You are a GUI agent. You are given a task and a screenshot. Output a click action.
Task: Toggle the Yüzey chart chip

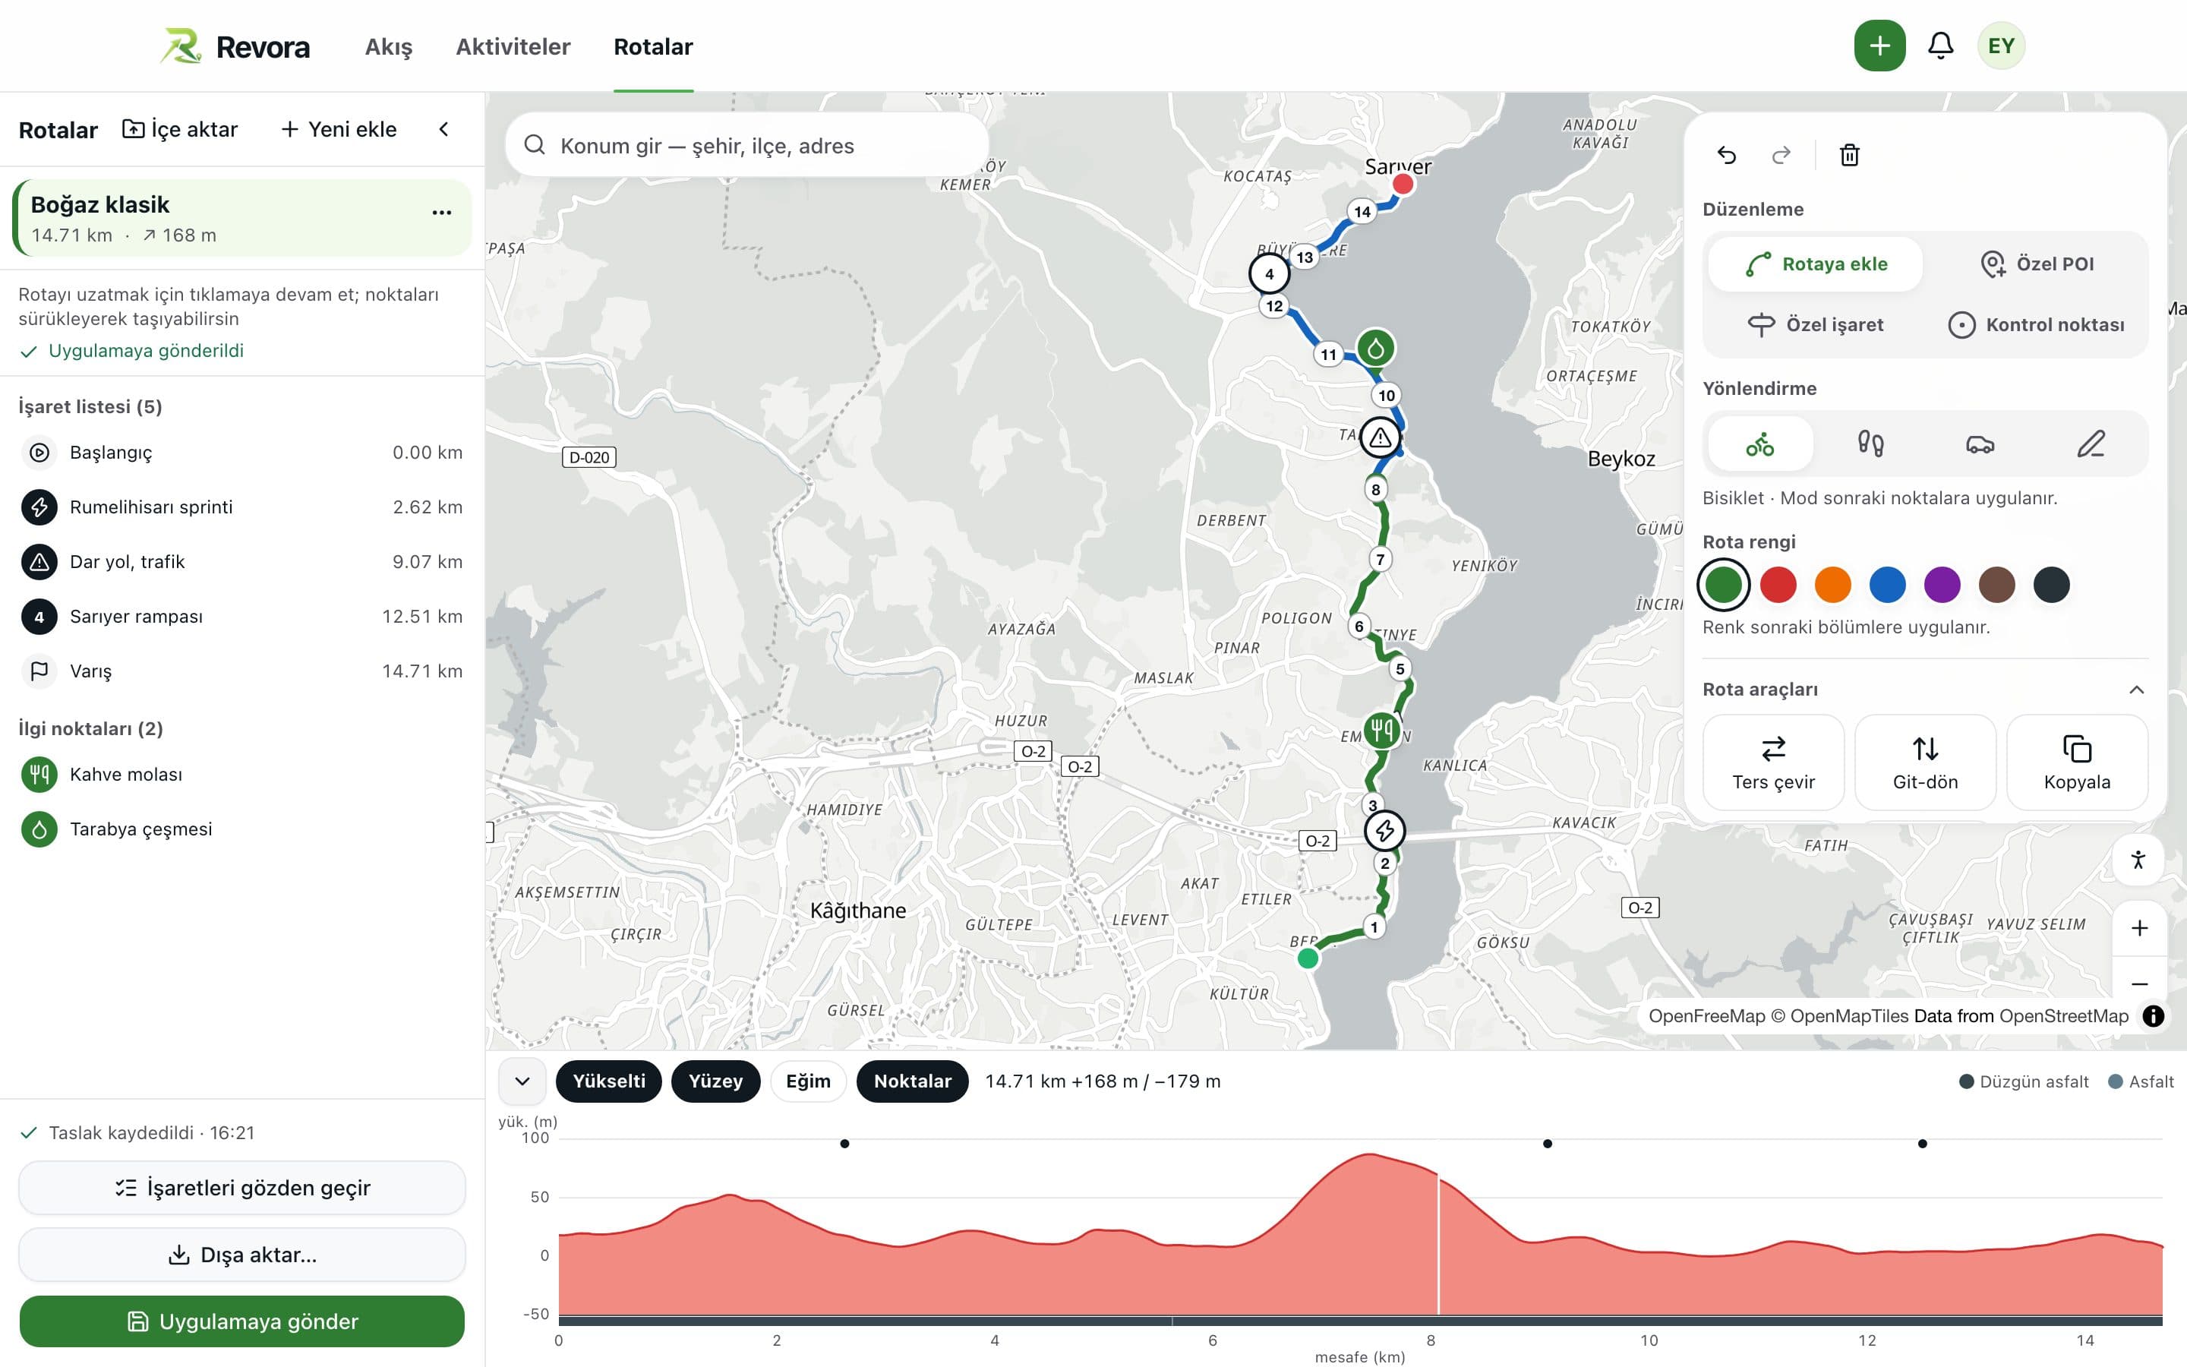(x=716, y=1081)
